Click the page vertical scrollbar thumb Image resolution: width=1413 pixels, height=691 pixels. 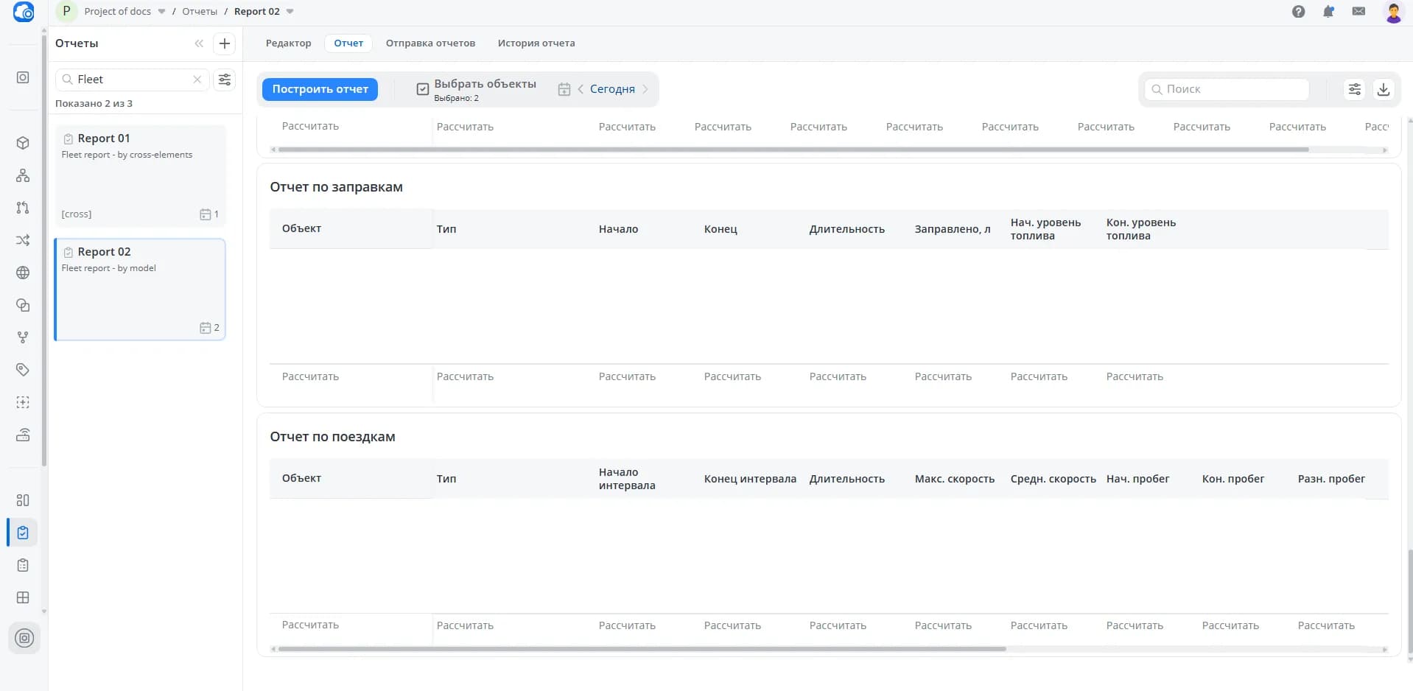pos(1409,601)
